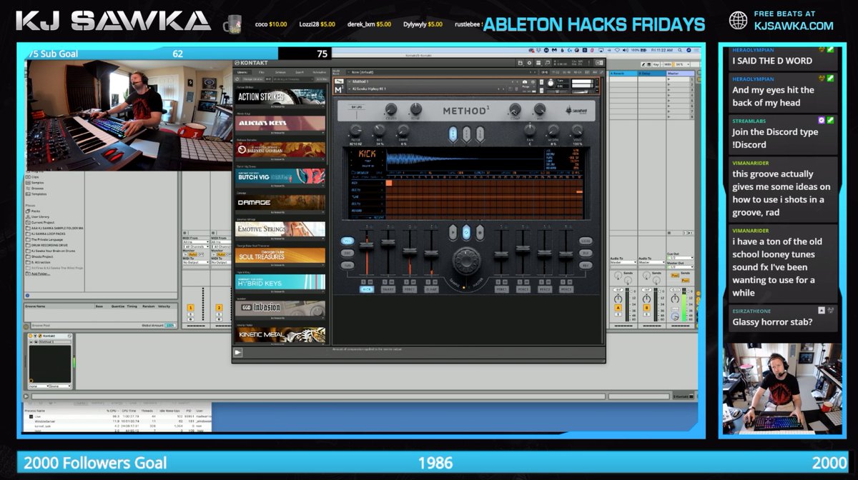Select the C-HAT channel button
858x480 pixels.
click(x=431, y=289)
